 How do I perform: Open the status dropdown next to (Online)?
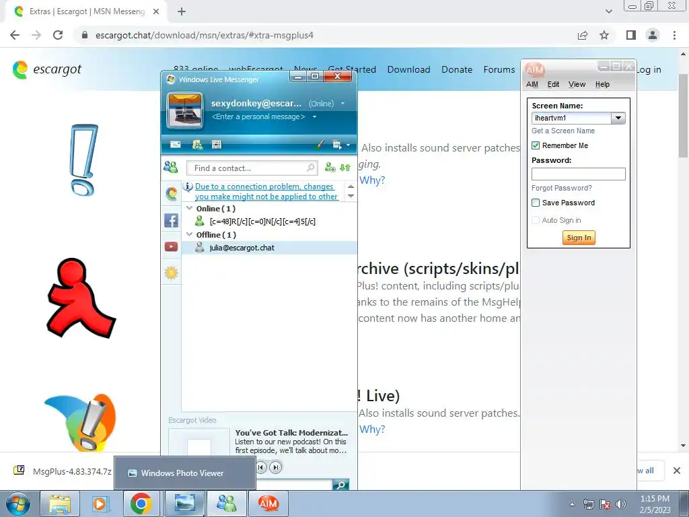(x=342, y=104)
